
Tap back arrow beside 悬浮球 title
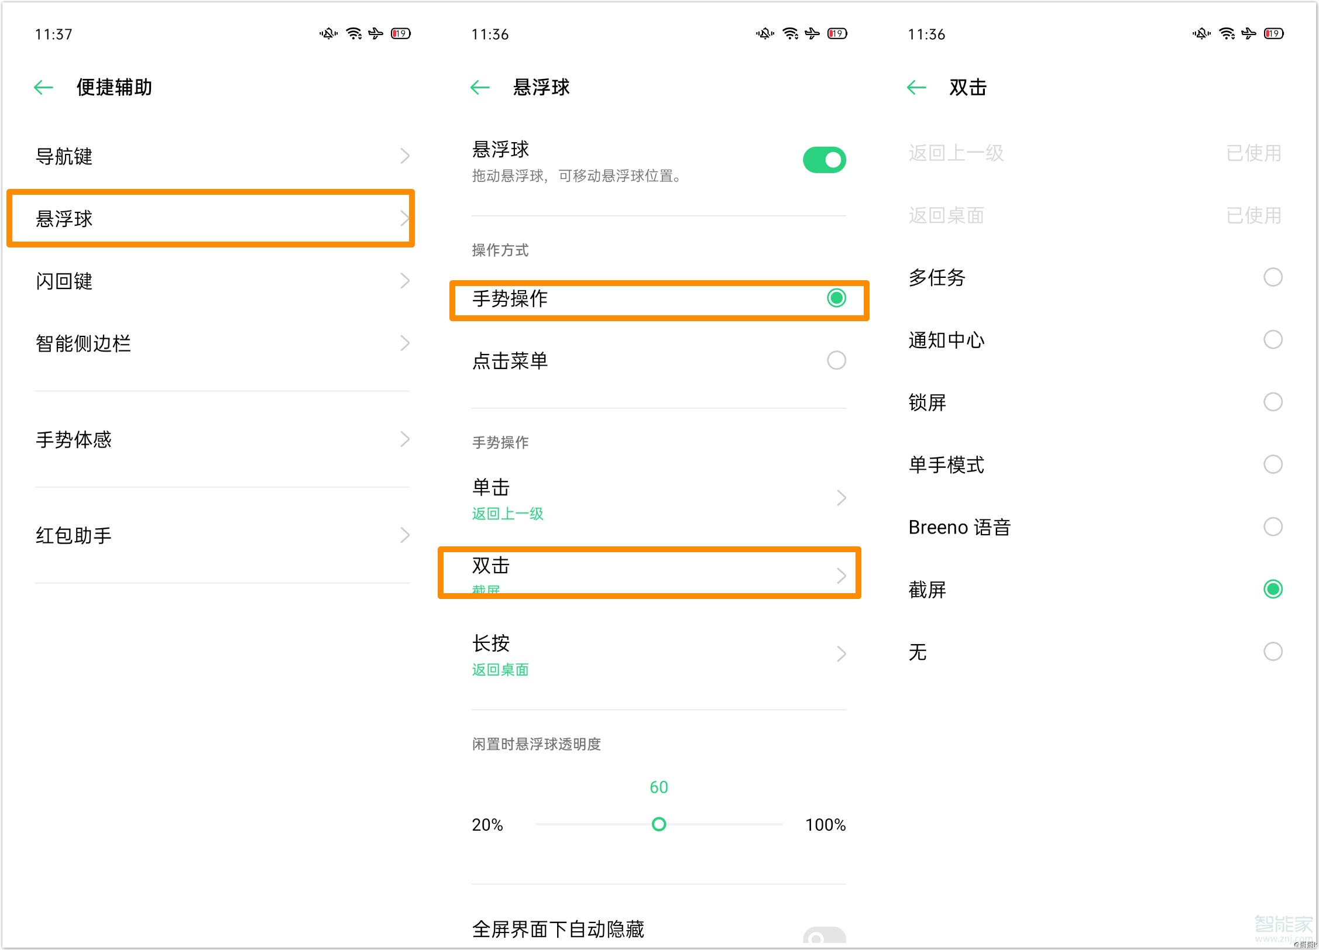pyautogui.click(x=480, y=88)
